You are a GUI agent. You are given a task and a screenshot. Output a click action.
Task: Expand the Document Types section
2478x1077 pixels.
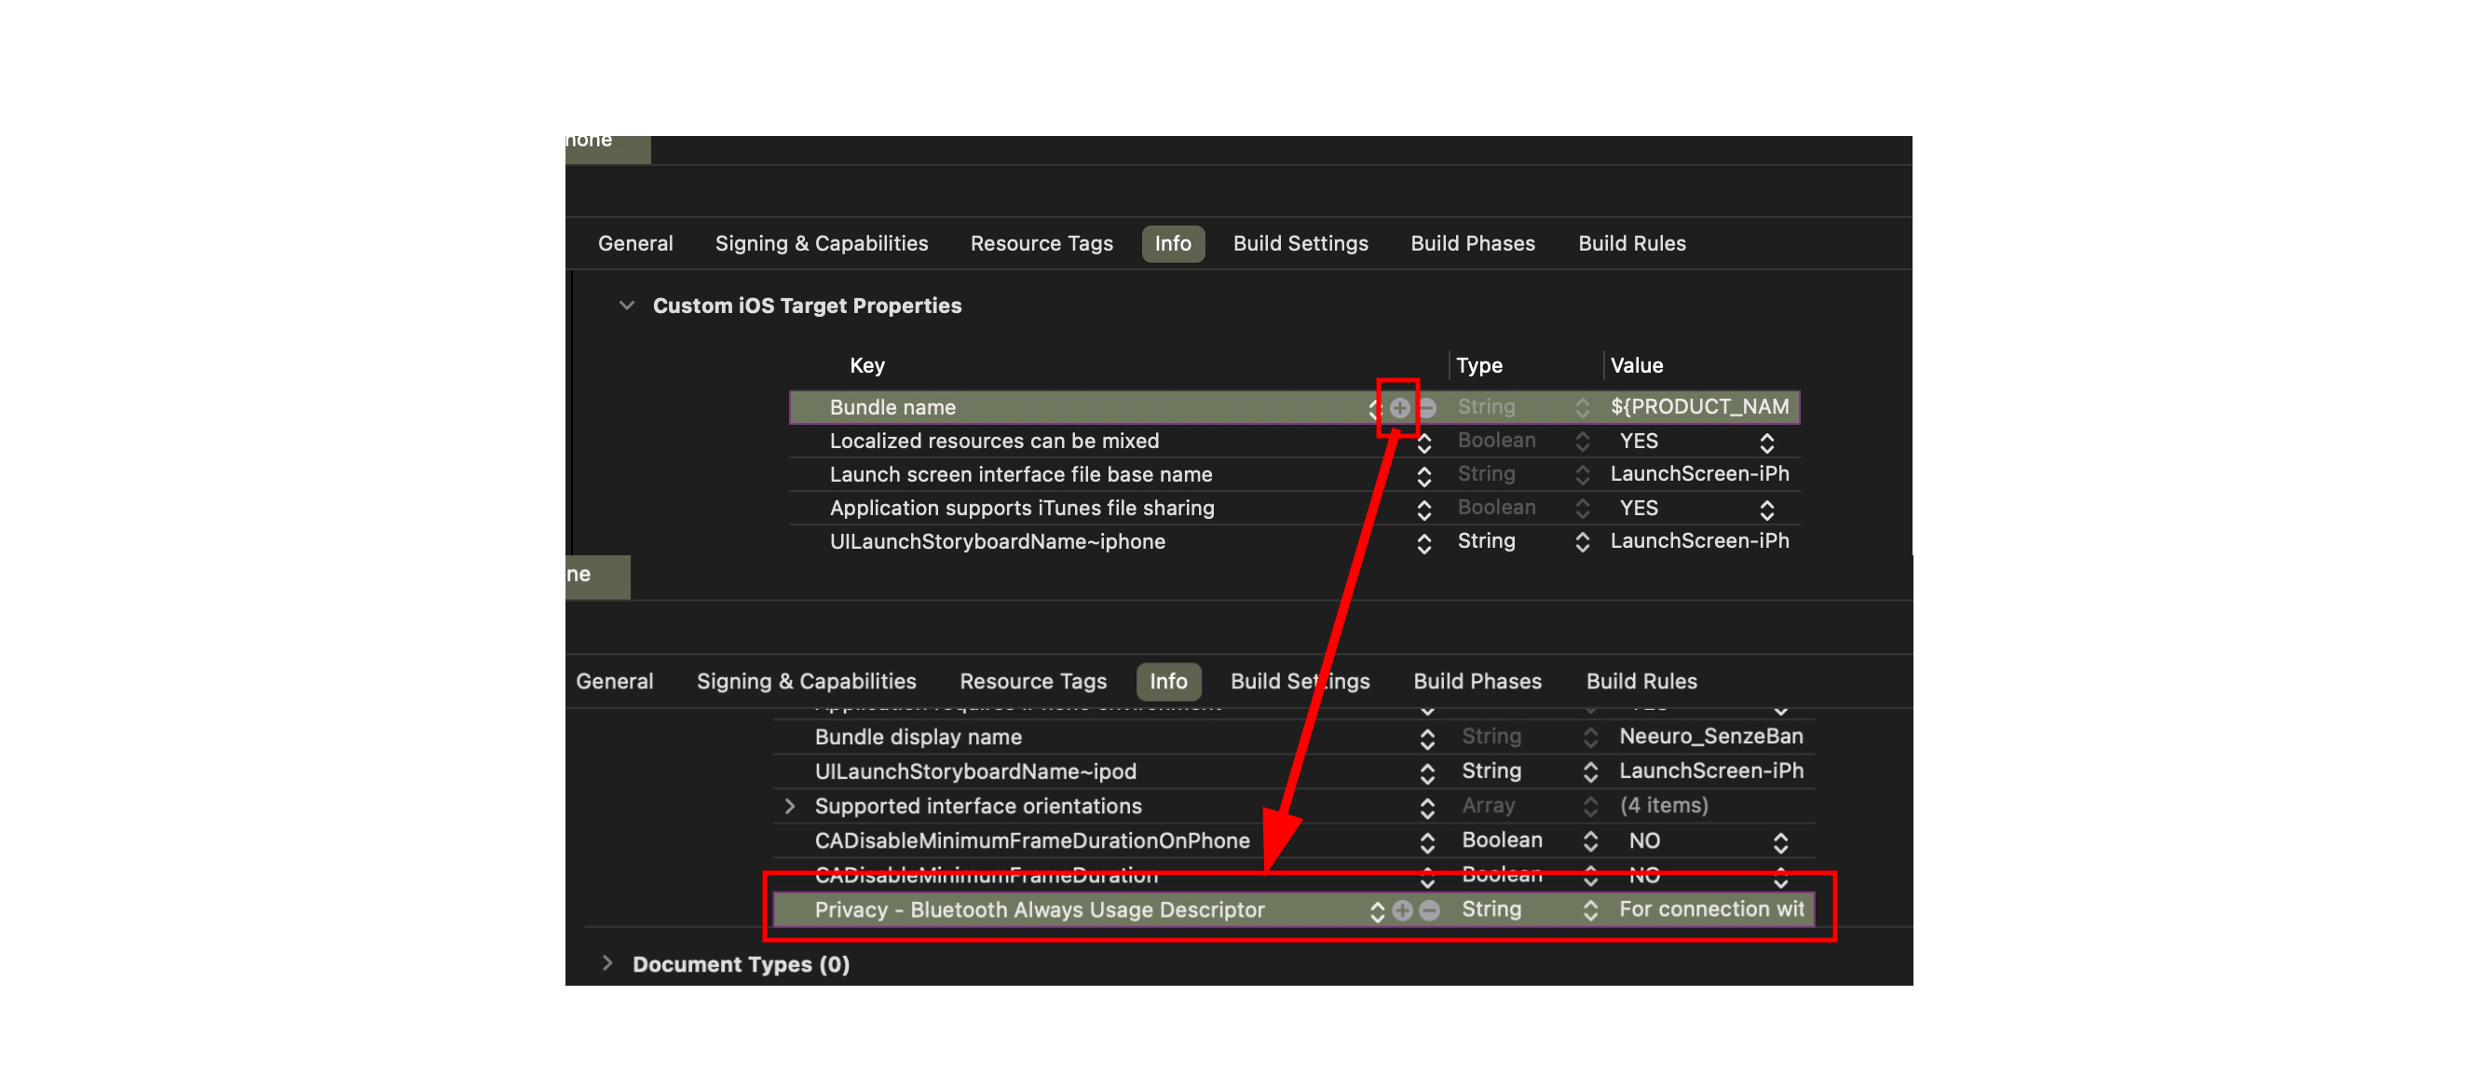(x=609, y=963)
